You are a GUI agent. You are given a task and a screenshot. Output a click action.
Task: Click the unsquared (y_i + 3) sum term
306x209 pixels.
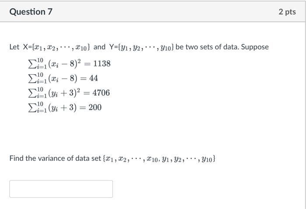pyautogui.click(x=63, y=107)
